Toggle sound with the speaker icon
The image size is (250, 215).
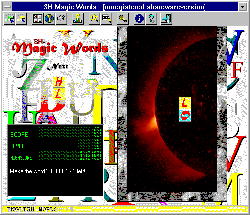click(x=61, y=19)
